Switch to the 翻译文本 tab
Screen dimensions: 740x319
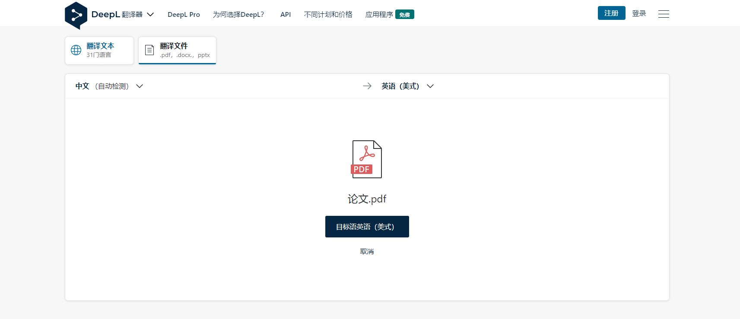click(99, 51)
